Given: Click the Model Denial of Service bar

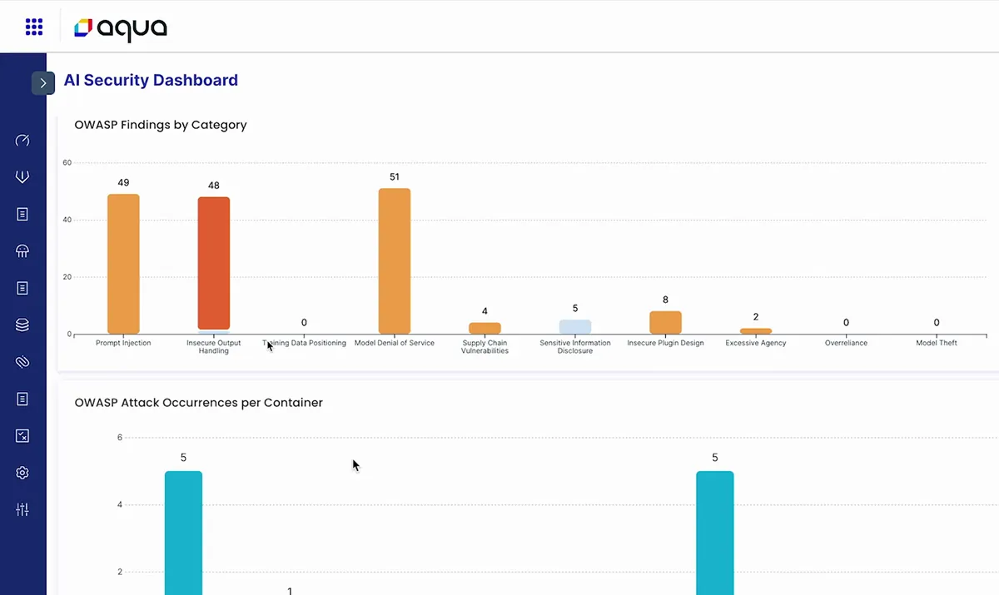Looking at the screenshot, I should (x=395, y=261).
